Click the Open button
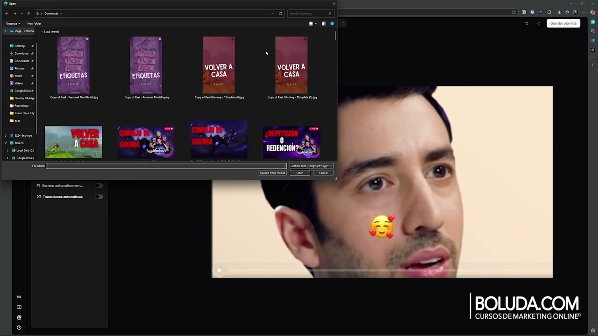The width and height of the screenshot is (598, 336). click(x=299, y=173)
